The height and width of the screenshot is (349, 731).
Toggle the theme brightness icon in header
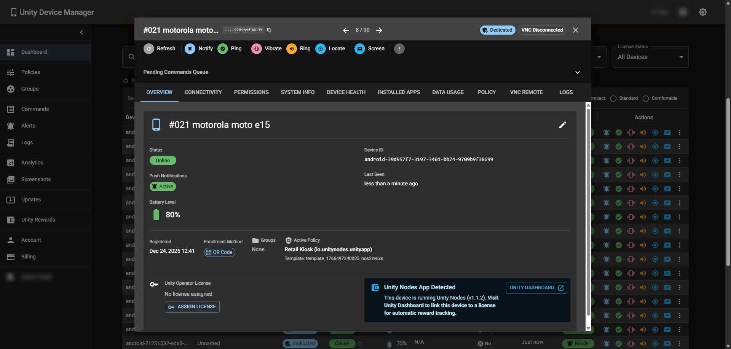pyautogui.click(x=703, y=12)
